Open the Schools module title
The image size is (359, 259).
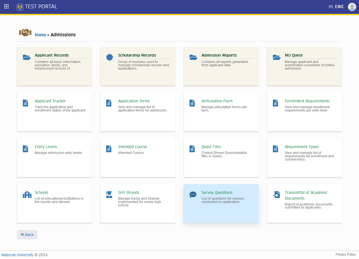[41, 192]
